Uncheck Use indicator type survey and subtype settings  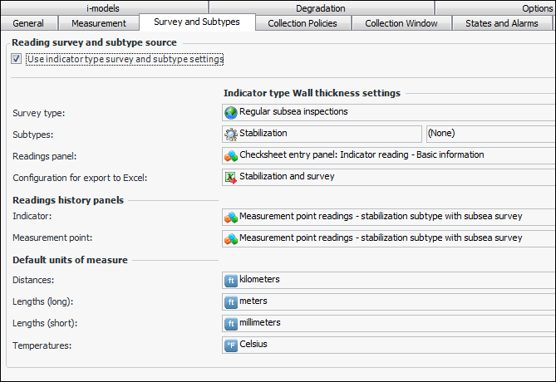[x=17, y=59]
